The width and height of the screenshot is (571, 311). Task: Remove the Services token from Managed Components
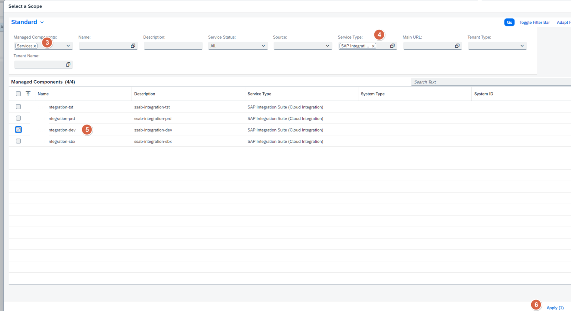click(34, 46)
